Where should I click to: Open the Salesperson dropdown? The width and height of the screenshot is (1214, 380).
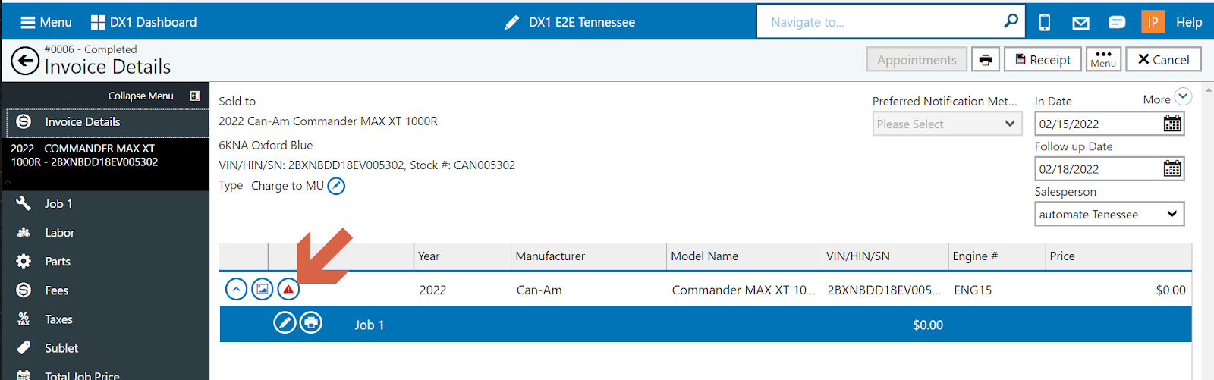(x=1109, y=215)
